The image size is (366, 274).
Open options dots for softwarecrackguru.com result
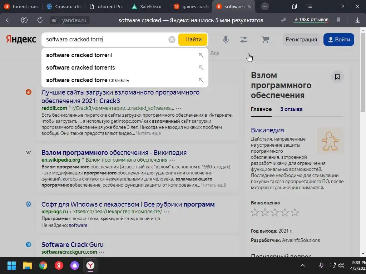click(102, 252)
